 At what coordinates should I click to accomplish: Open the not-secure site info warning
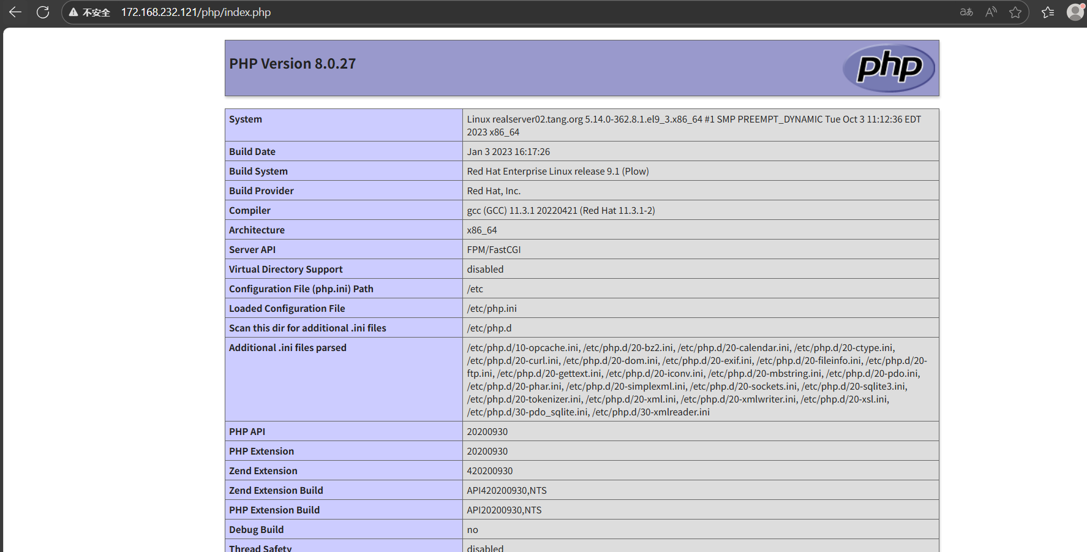pos(89,12)
